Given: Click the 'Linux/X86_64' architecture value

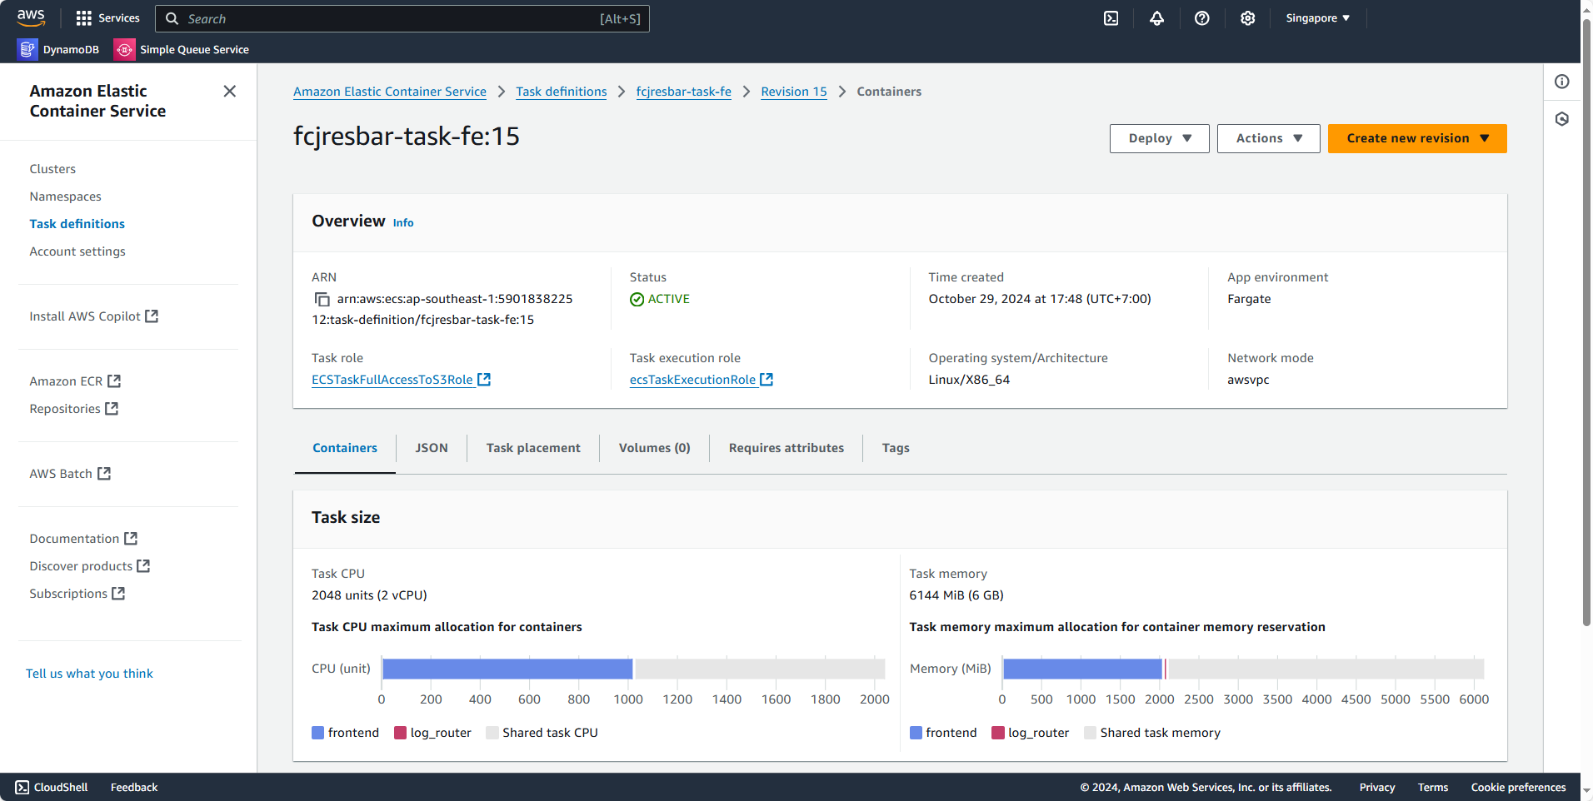Looking at the screenshot, I should click(969, 380).
